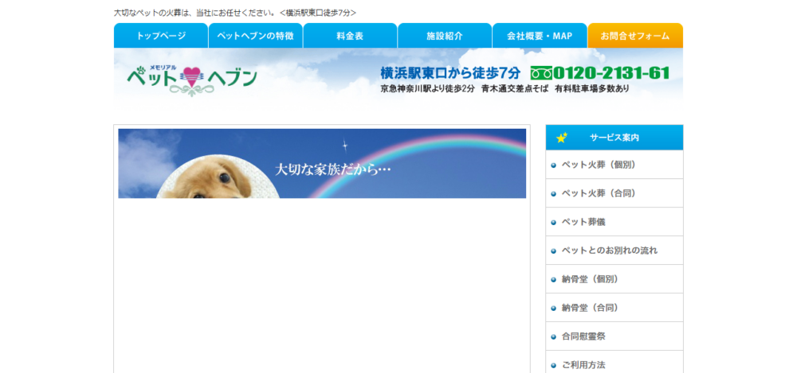The image size is (797, 373).
Task: Open the ペット葬儀 link
Action: point(614,222)
